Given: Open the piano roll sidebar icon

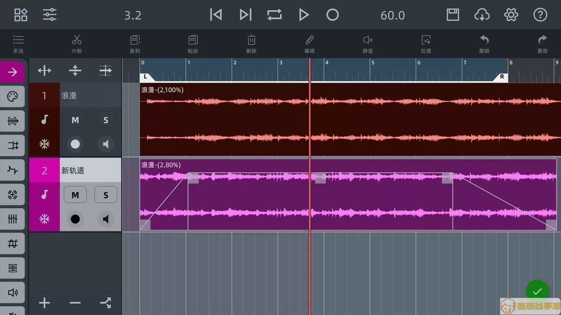Looking at the screenshot, I should point(12,121).
